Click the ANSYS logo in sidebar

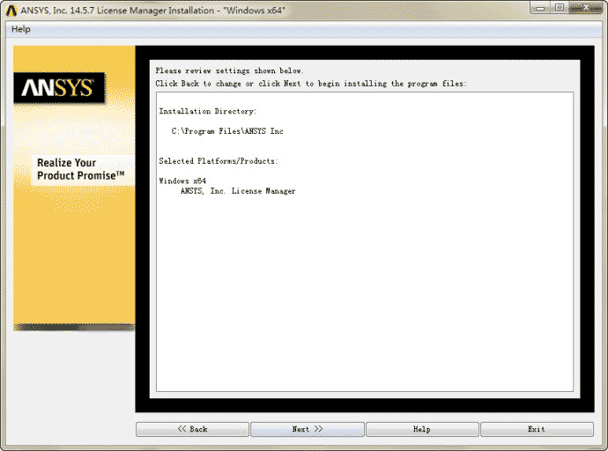[59, 88]
